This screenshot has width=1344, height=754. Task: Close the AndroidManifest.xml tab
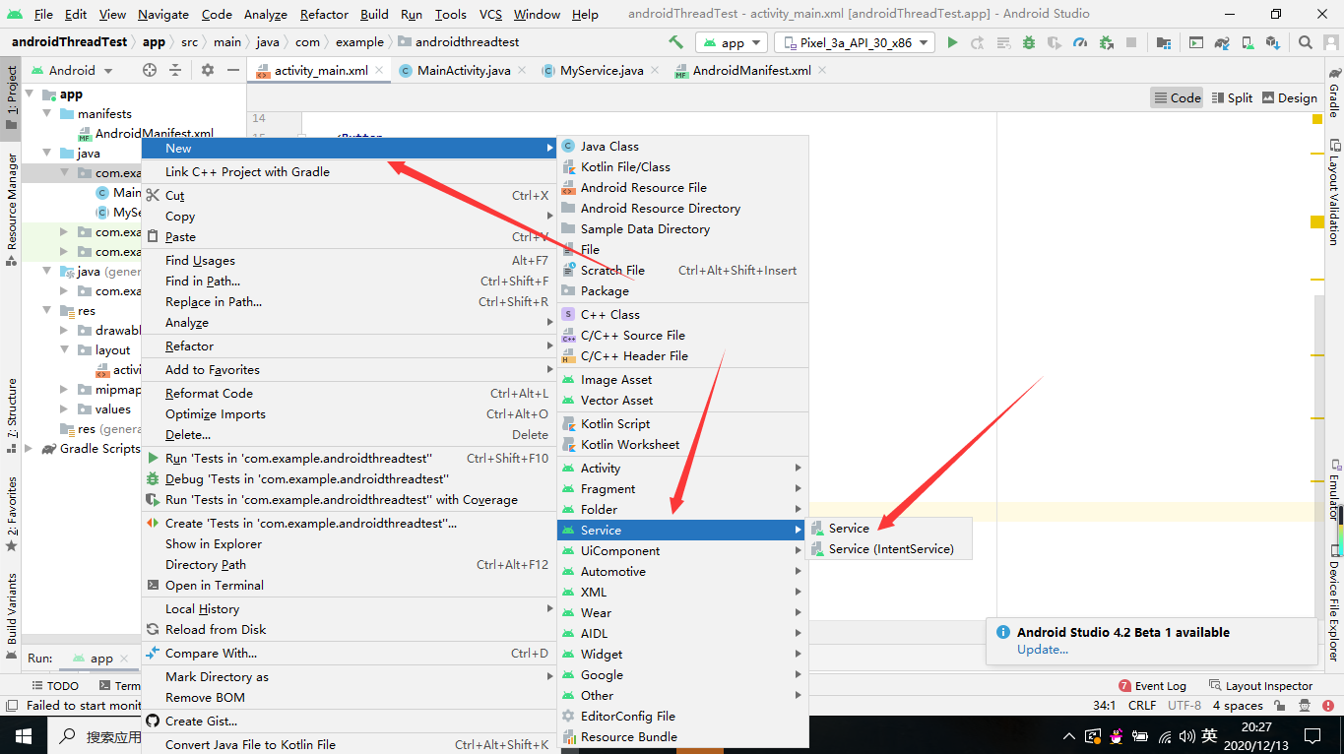tap(822, 70)
